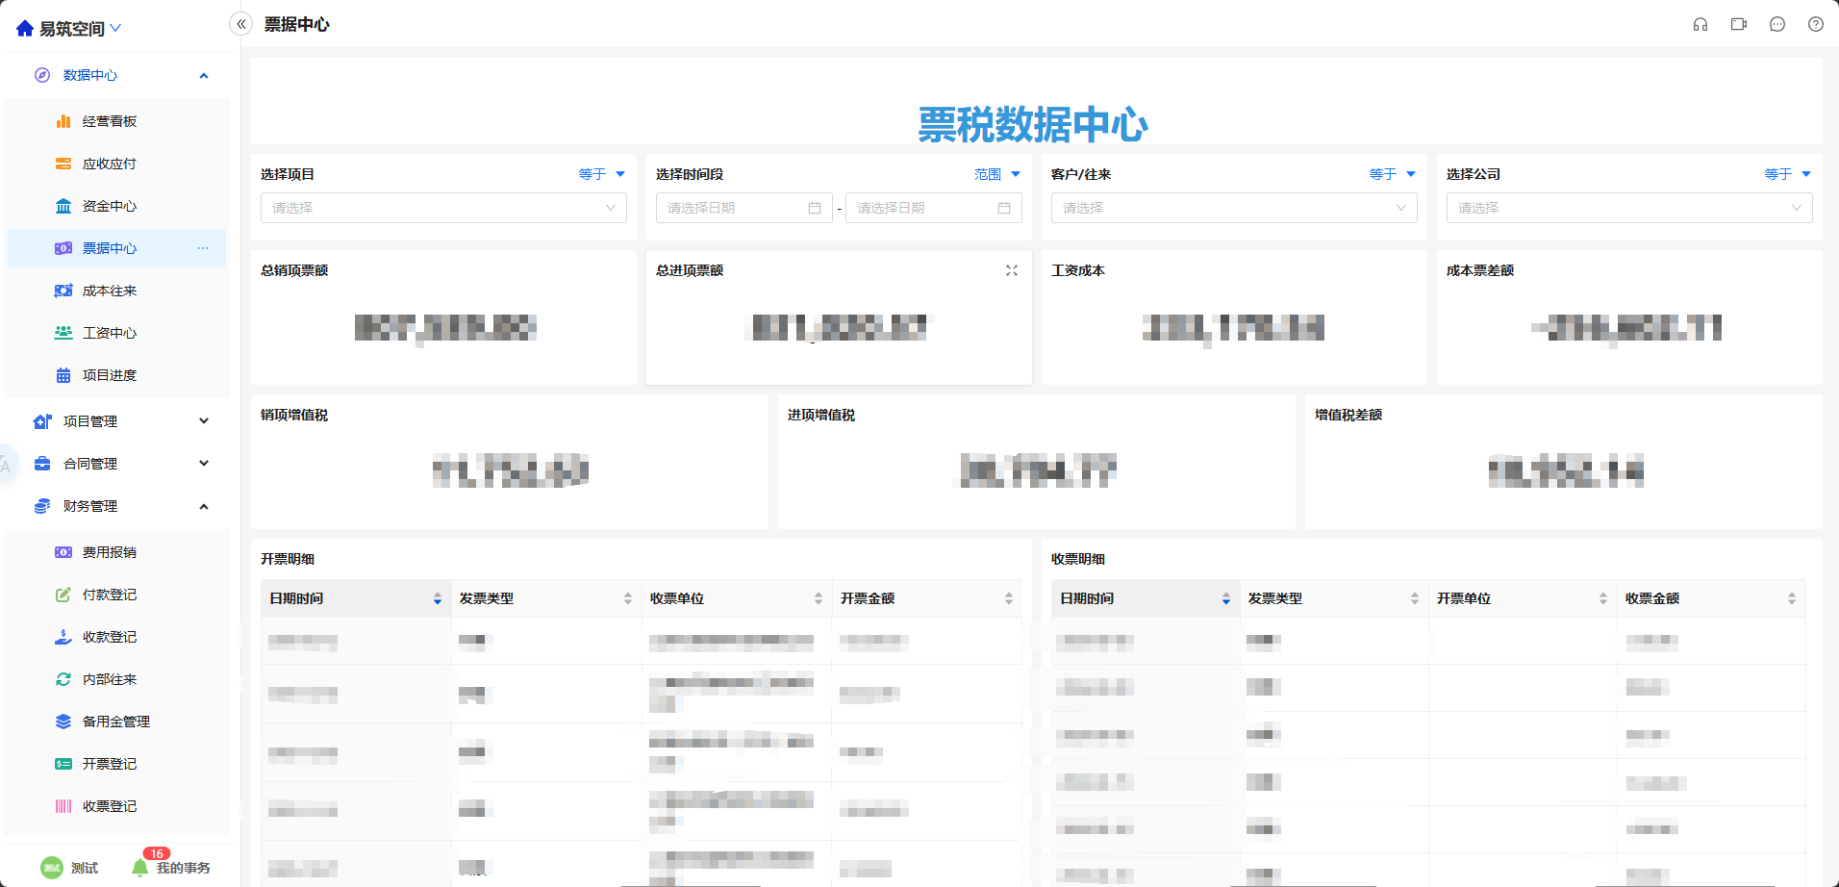The image size is (1839, 887).
Task: Click the help question mark icon
Action: point(1816,25)
